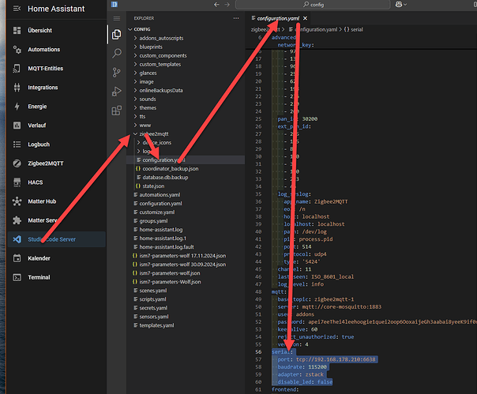Expand the glances folder
The width and height of the screenshot is (477, 394).
(x=135, y=73)
